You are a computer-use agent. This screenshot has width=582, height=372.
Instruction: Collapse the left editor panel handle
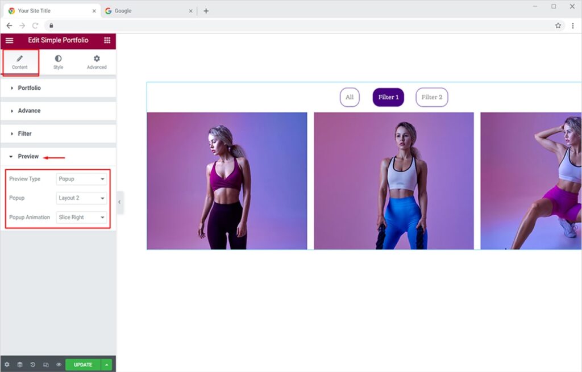click(x=120, y=202)
